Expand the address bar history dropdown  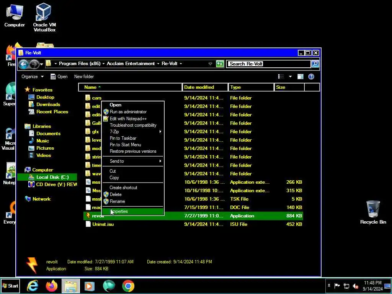click(x=210, y=64)
